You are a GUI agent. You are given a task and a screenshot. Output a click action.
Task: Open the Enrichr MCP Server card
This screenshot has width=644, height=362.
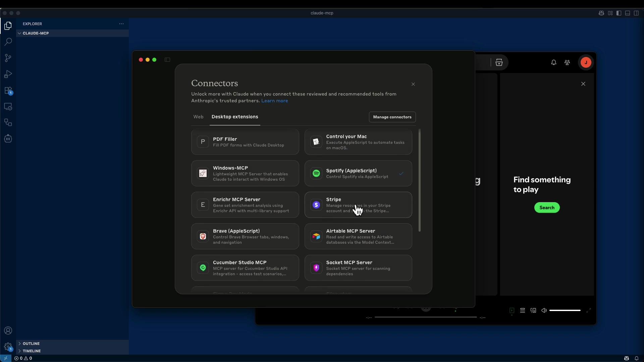(245, 205)
